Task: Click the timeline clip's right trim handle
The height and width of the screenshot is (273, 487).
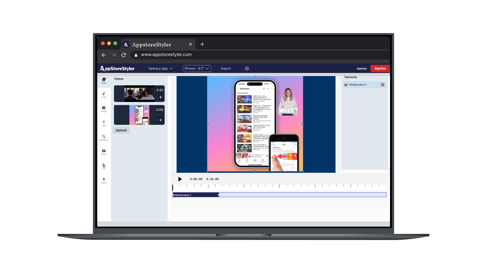Action: click(219, 195)
